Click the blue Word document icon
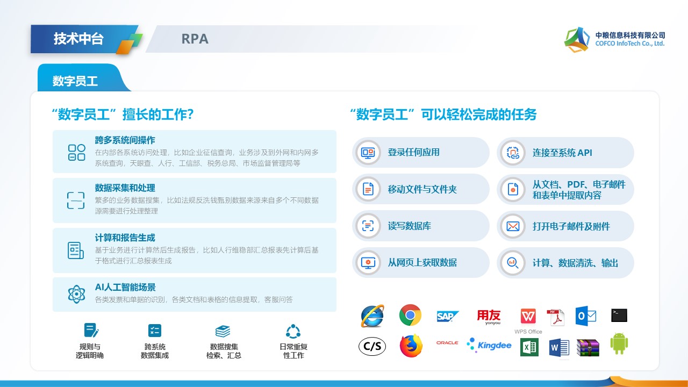 pos(559,348)
